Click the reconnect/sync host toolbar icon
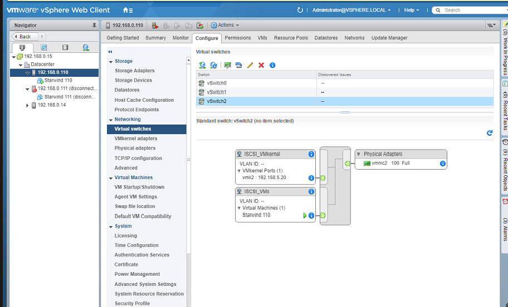 click(200, 25)
